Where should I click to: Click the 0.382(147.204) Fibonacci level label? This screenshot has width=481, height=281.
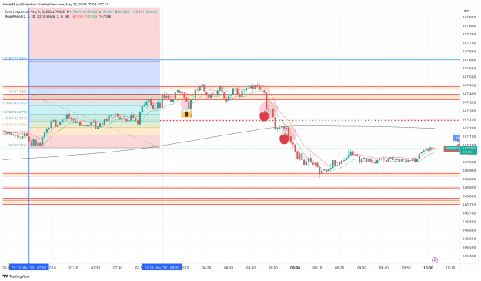(x=15, y=125)
